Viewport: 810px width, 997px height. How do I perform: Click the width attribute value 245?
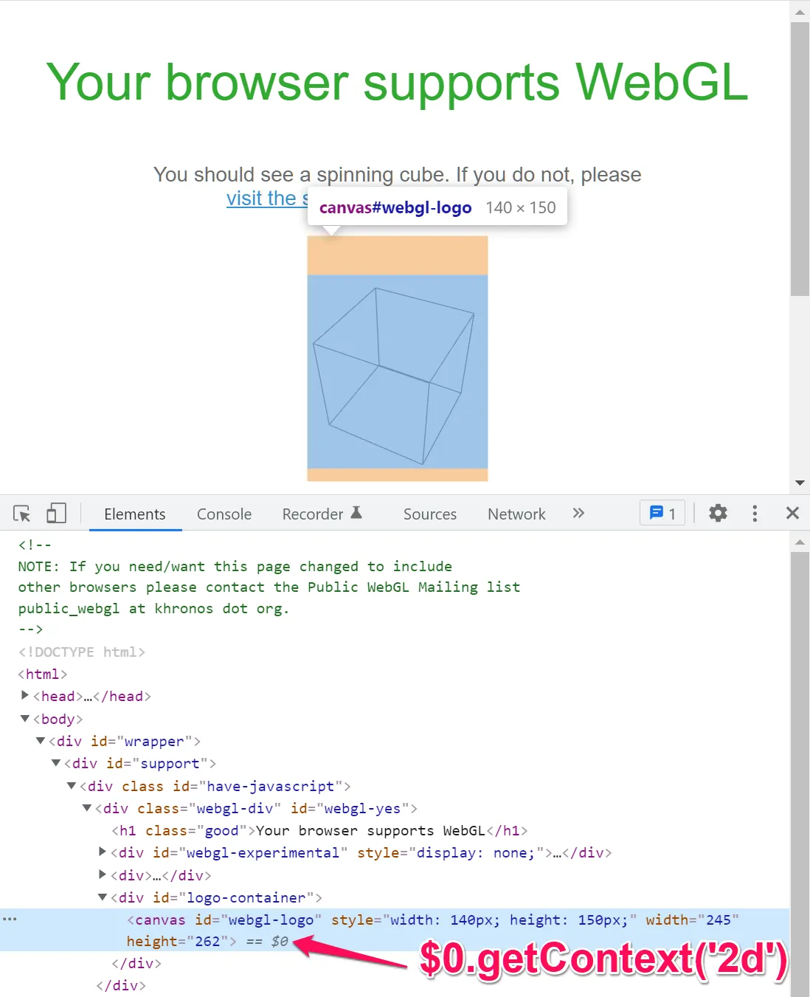coord(719,920)
